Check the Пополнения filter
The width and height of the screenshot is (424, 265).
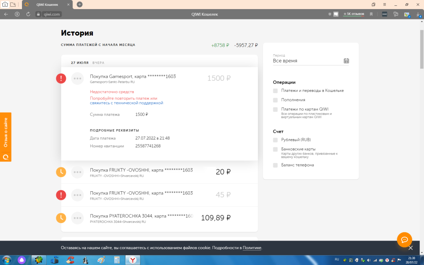click(275, 100)
